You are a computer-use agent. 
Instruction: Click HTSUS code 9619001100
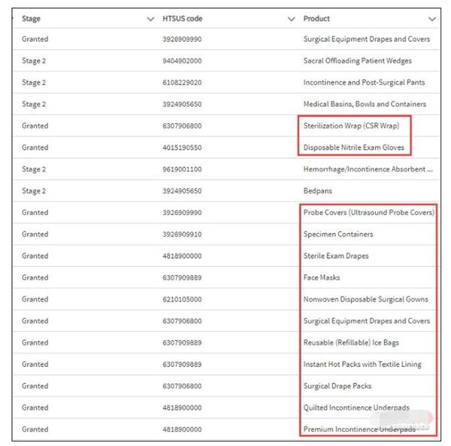(182, 169)
